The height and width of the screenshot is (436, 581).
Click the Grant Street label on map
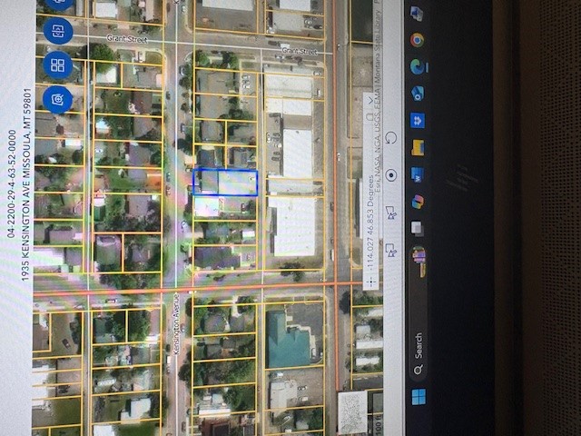[x=127, y=39]
